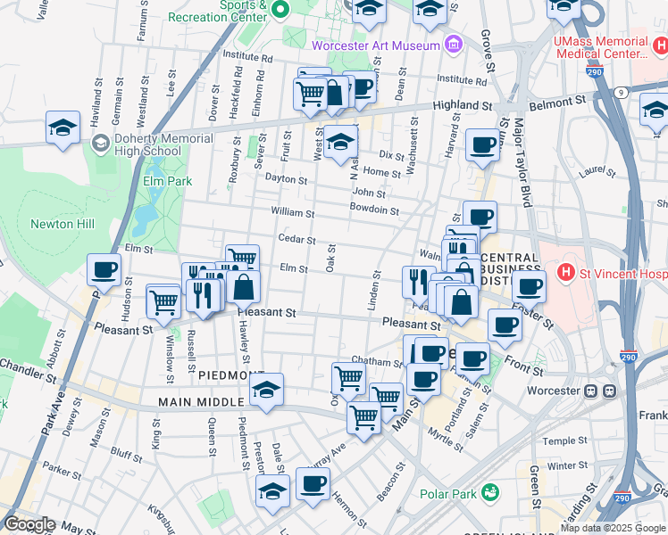Select the I-290 shield near UMass Memorial
Screen dimensions: 668x535
pos(594,71)
